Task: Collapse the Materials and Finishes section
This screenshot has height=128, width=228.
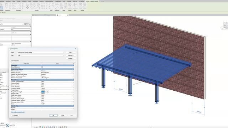Action: pyautogui.click(x=73, y=69)
